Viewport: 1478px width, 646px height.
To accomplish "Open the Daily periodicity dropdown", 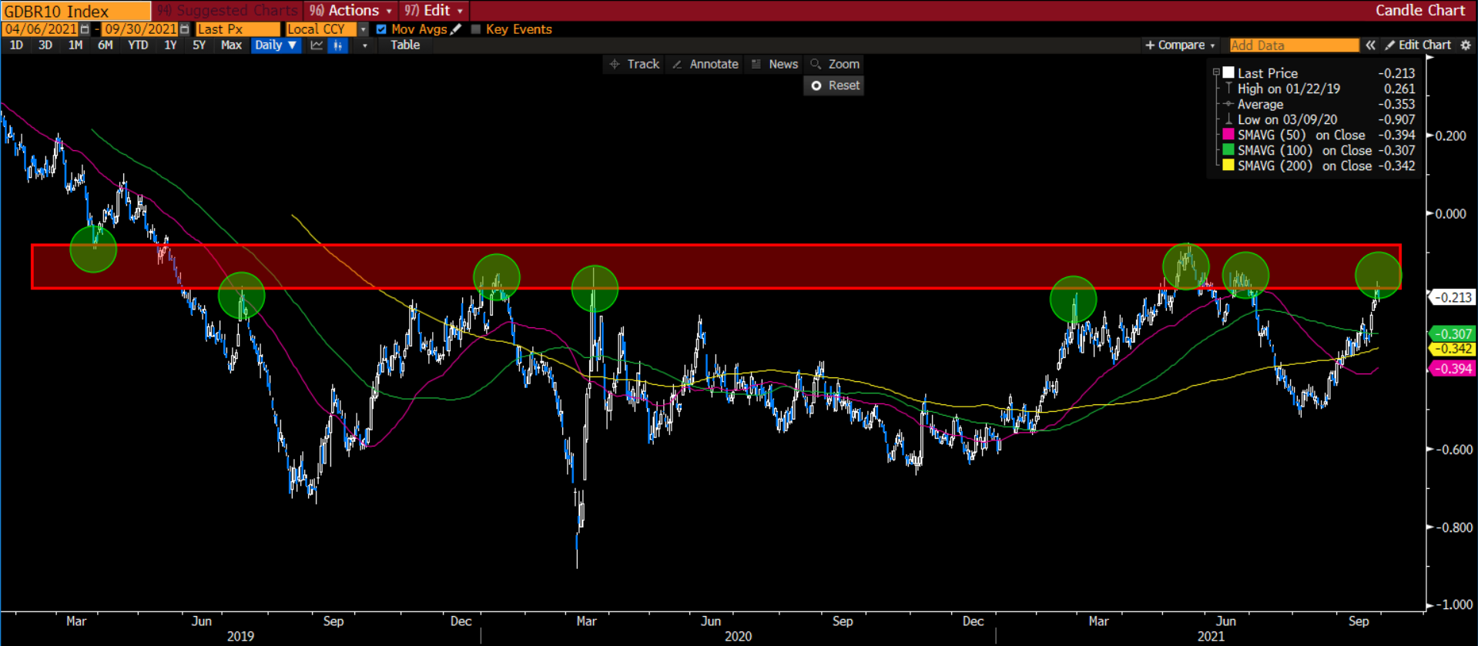I will tap(275, 45).
